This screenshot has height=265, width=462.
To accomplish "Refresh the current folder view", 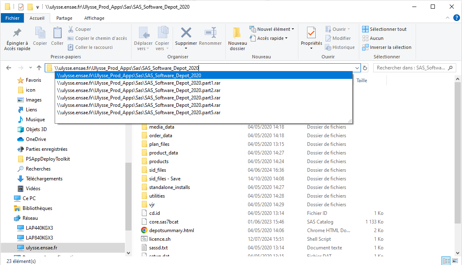I will 365,68.
